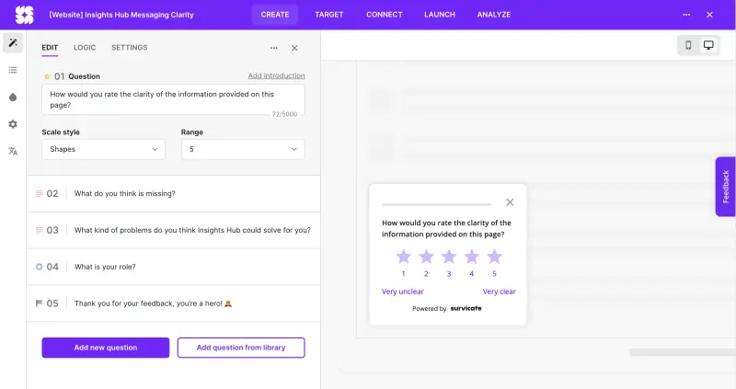Go to the LAUNCH tab

point(440,15)
